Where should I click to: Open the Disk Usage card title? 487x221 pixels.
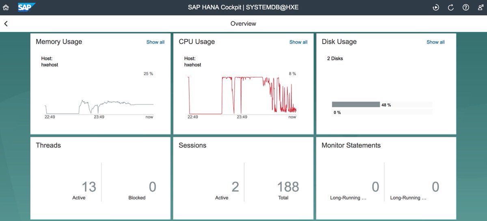339,42
